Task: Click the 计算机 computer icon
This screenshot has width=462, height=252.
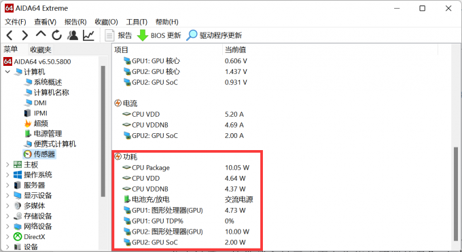Action: (18, 71)
